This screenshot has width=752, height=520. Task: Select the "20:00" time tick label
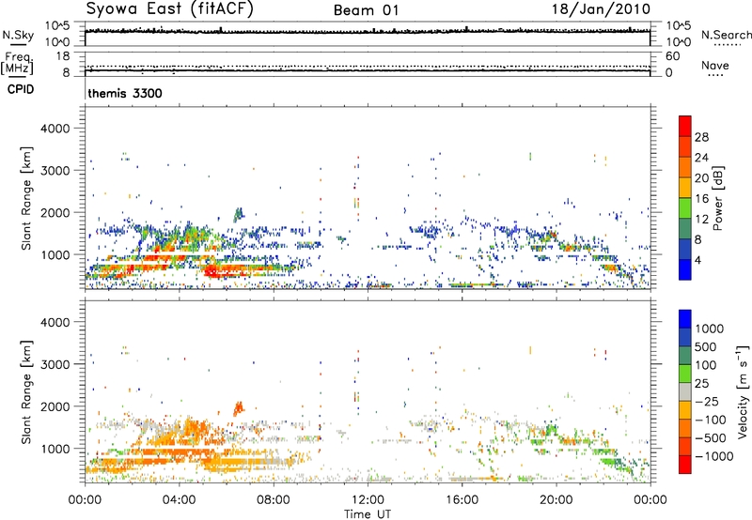pos(556,500)
